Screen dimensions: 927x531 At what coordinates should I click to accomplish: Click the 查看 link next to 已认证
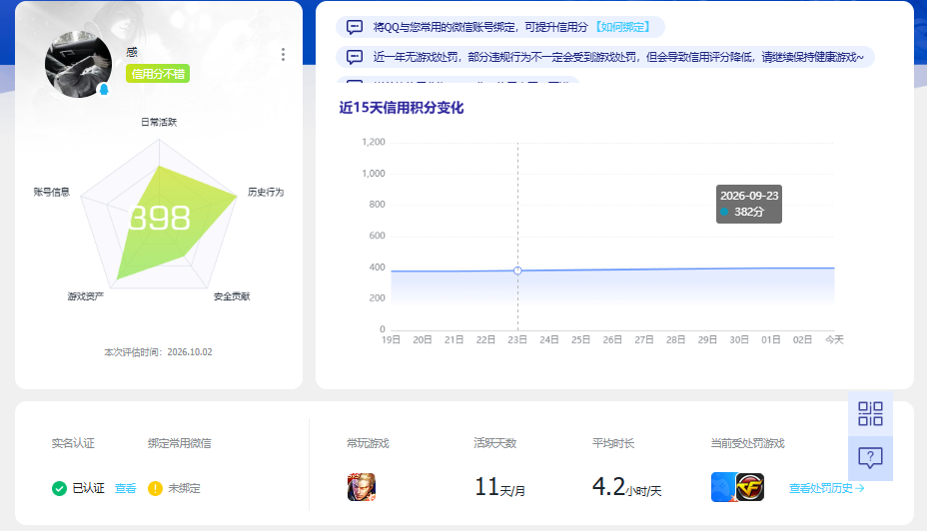pos(125,488)
